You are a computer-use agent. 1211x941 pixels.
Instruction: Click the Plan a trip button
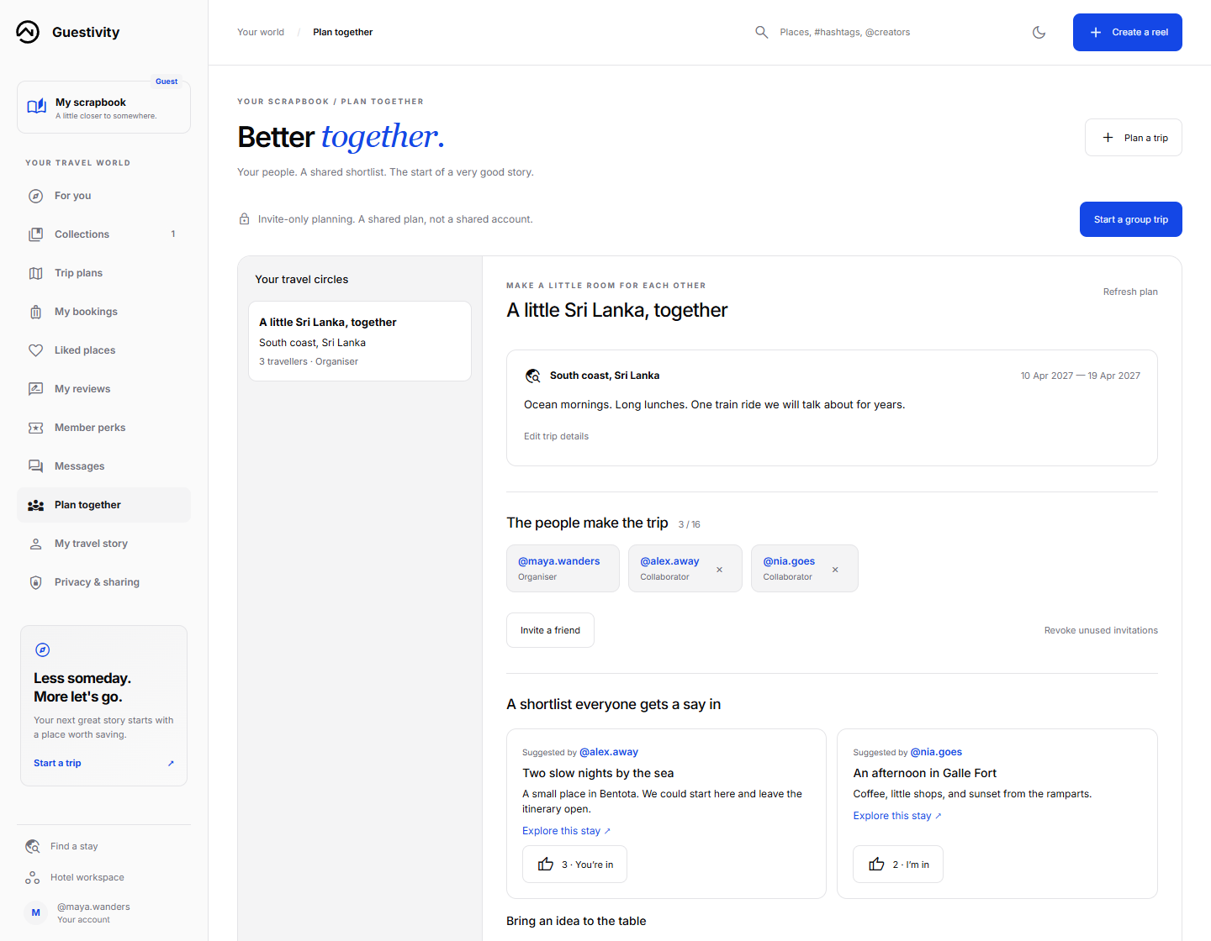pos(1134,138)
